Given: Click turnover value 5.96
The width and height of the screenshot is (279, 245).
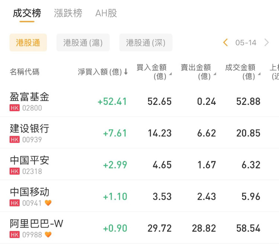Looking at the screenshot, I should [x=251, y=197].
